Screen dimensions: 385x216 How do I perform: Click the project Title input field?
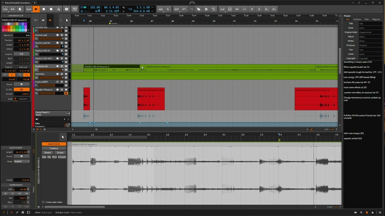tap(370, 23)
